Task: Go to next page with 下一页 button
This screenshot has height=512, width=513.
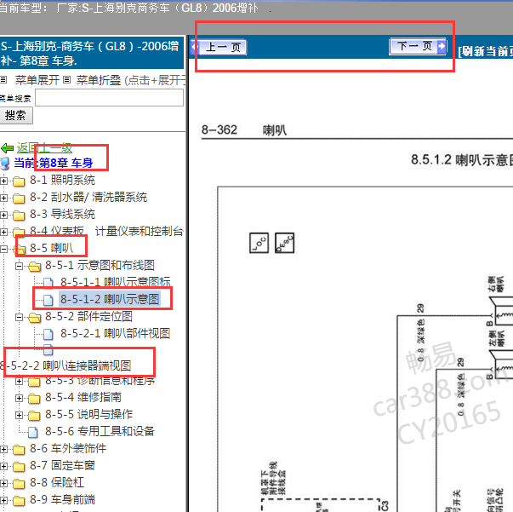Action: coord(418,47)
